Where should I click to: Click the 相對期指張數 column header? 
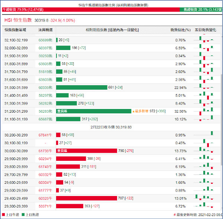pos(112,30)
